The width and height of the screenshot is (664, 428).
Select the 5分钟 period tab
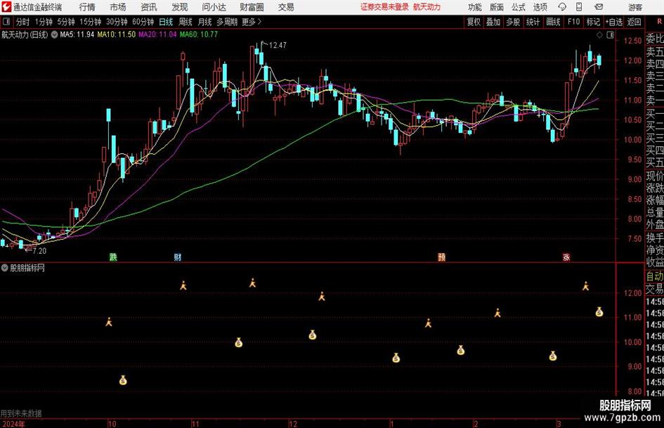65,22
